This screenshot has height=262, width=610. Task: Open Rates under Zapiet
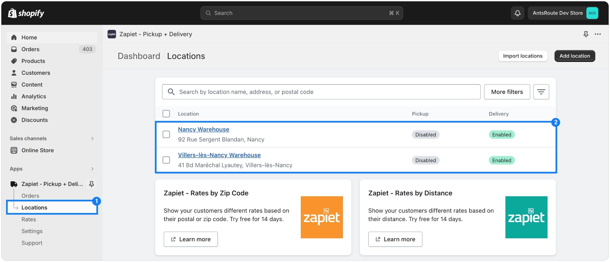[x=29, y=219]
